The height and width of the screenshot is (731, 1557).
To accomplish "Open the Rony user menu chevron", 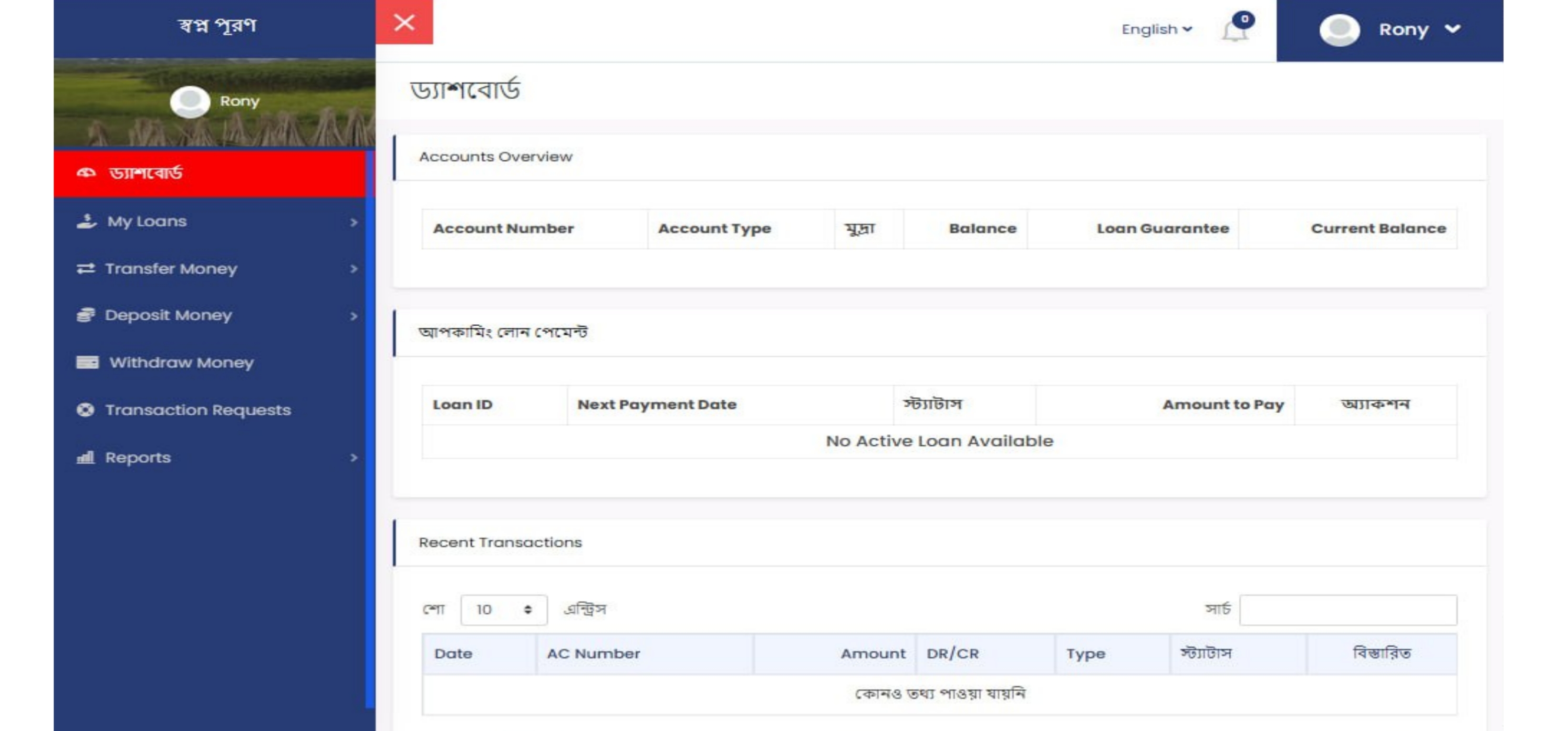I will pyautogui.click(x=1453, y=29).
